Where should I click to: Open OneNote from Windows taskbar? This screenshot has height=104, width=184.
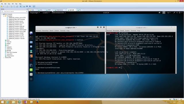(x=26, y=102)
